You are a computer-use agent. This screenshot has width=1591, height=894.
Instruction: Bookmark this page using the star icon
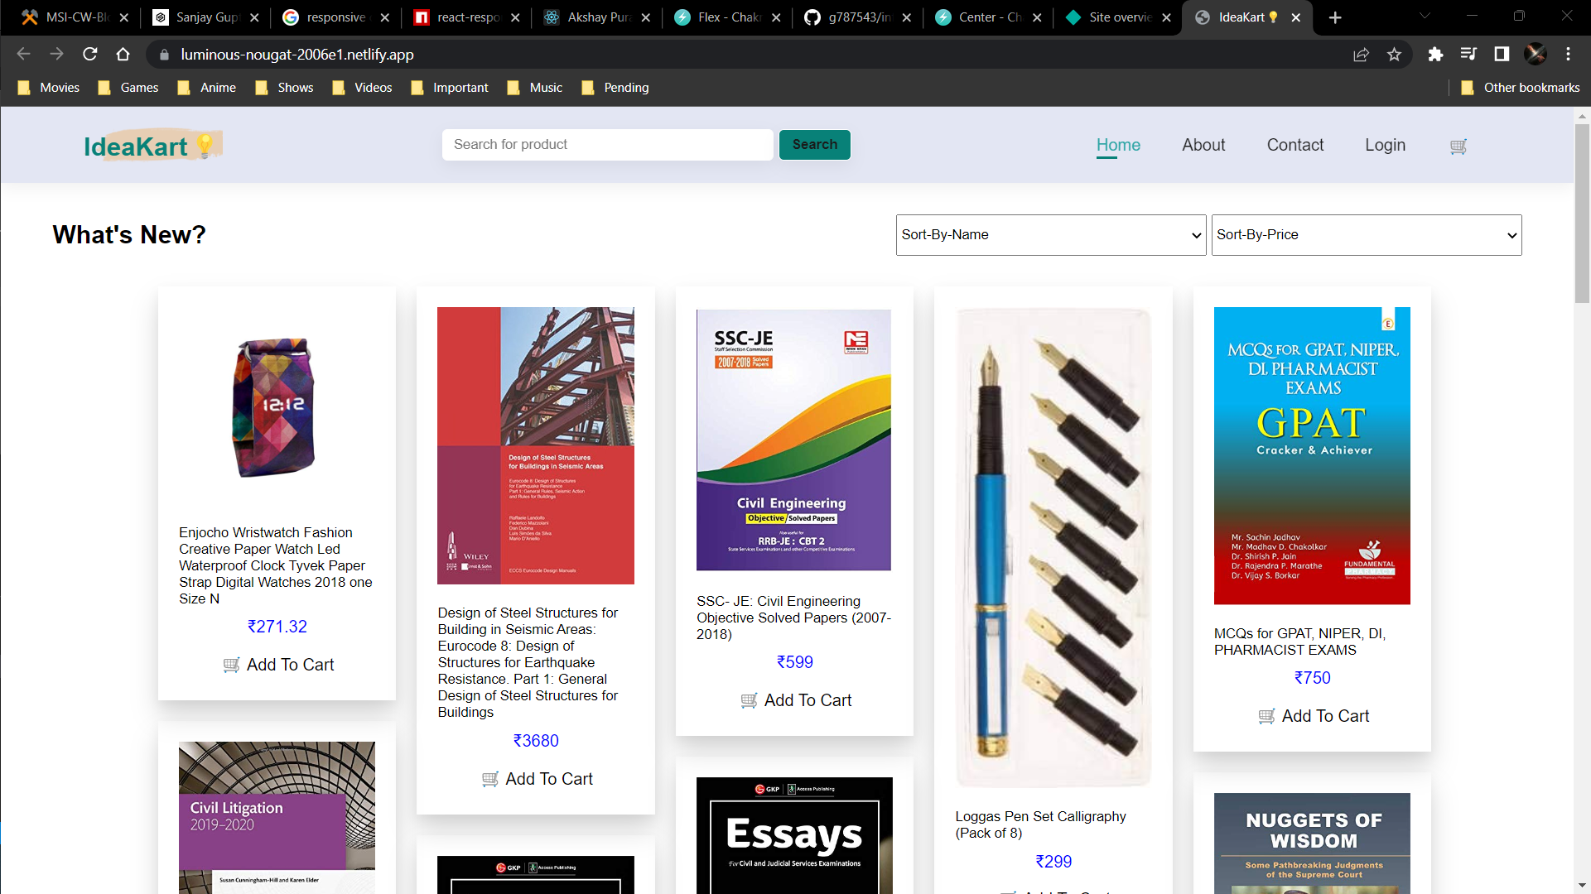[x=1394, y=55]
